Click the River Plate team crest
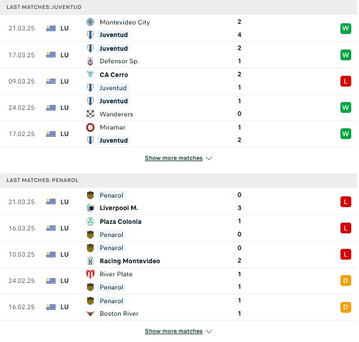 coord(90,274)
